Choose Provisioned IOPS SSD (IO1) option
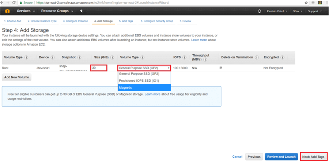 pyautogui.click(x=144, y=81)
